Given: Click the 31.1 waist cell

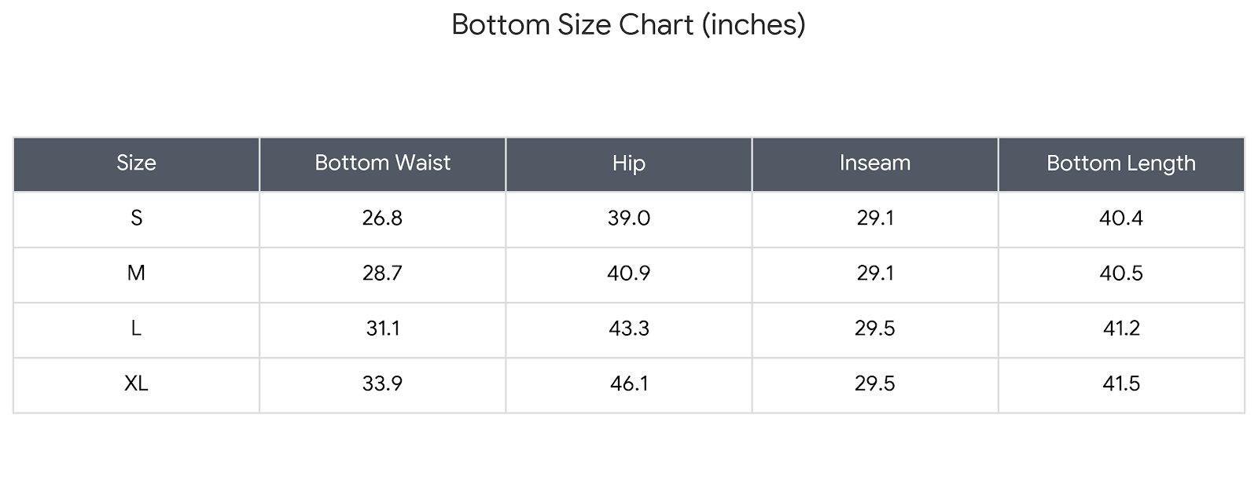Looking at the screenshot, I should [x=382, y=329].
